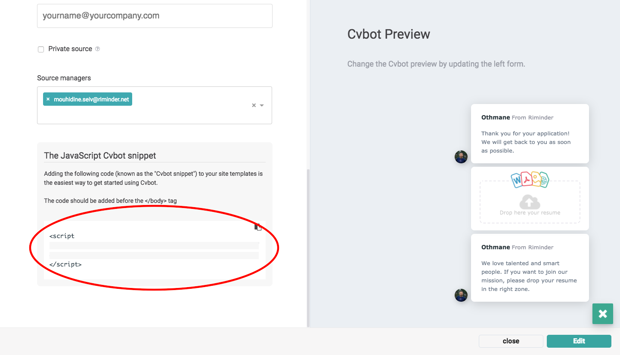Click the Edit button
The image size is (620, 355).
point(579,341)
